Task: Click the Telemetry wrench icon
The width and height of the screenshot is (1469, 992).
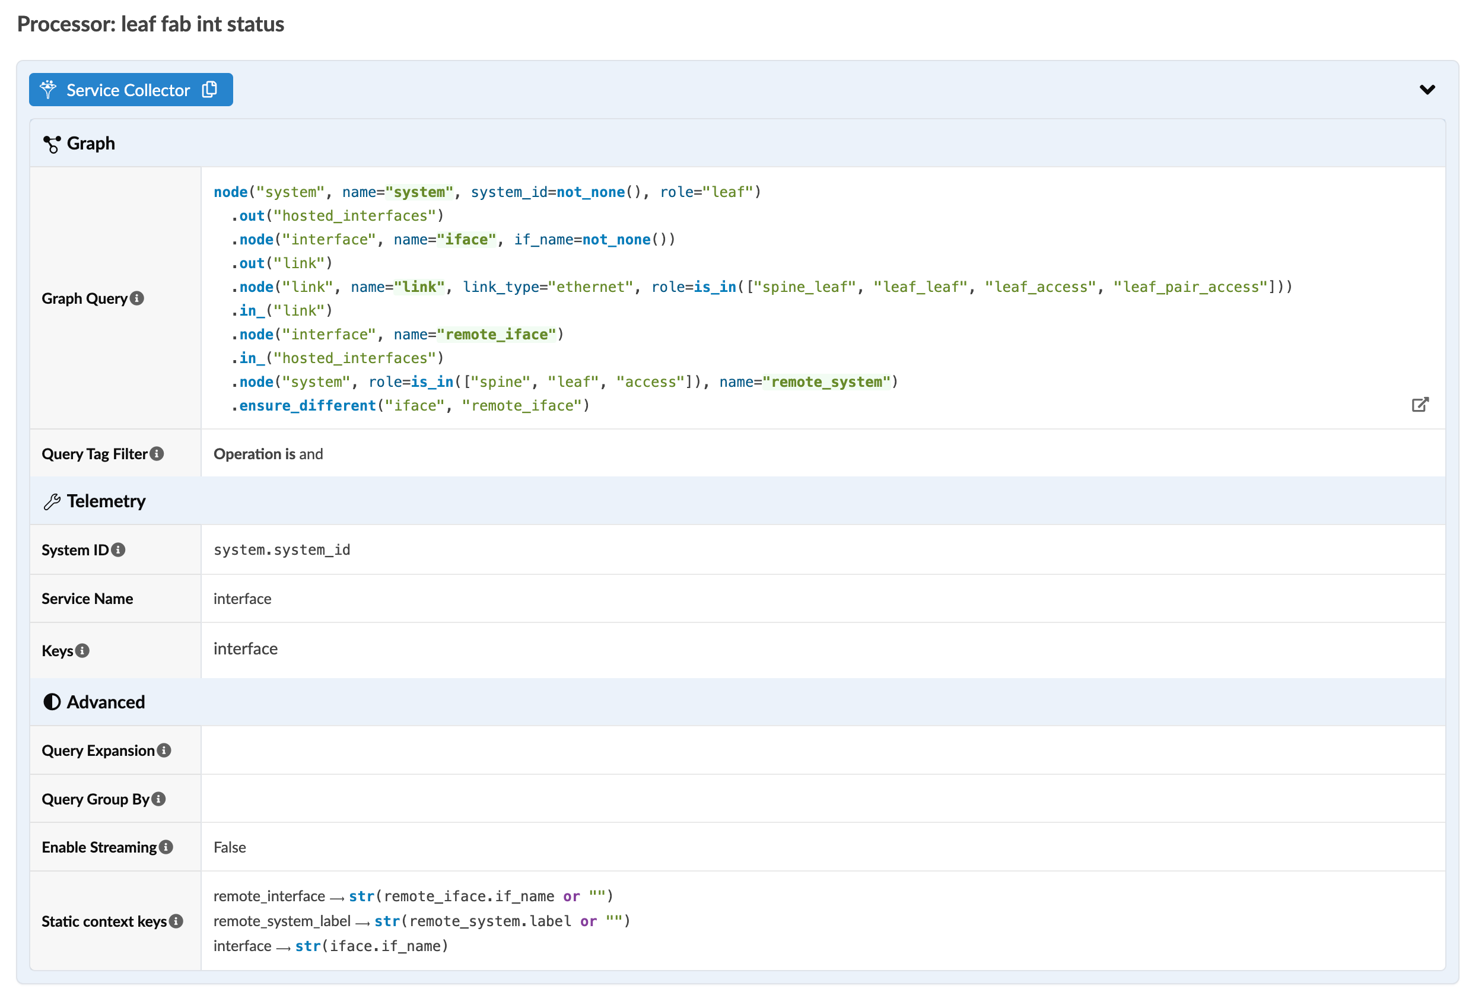Action: [x=52, y=501]
